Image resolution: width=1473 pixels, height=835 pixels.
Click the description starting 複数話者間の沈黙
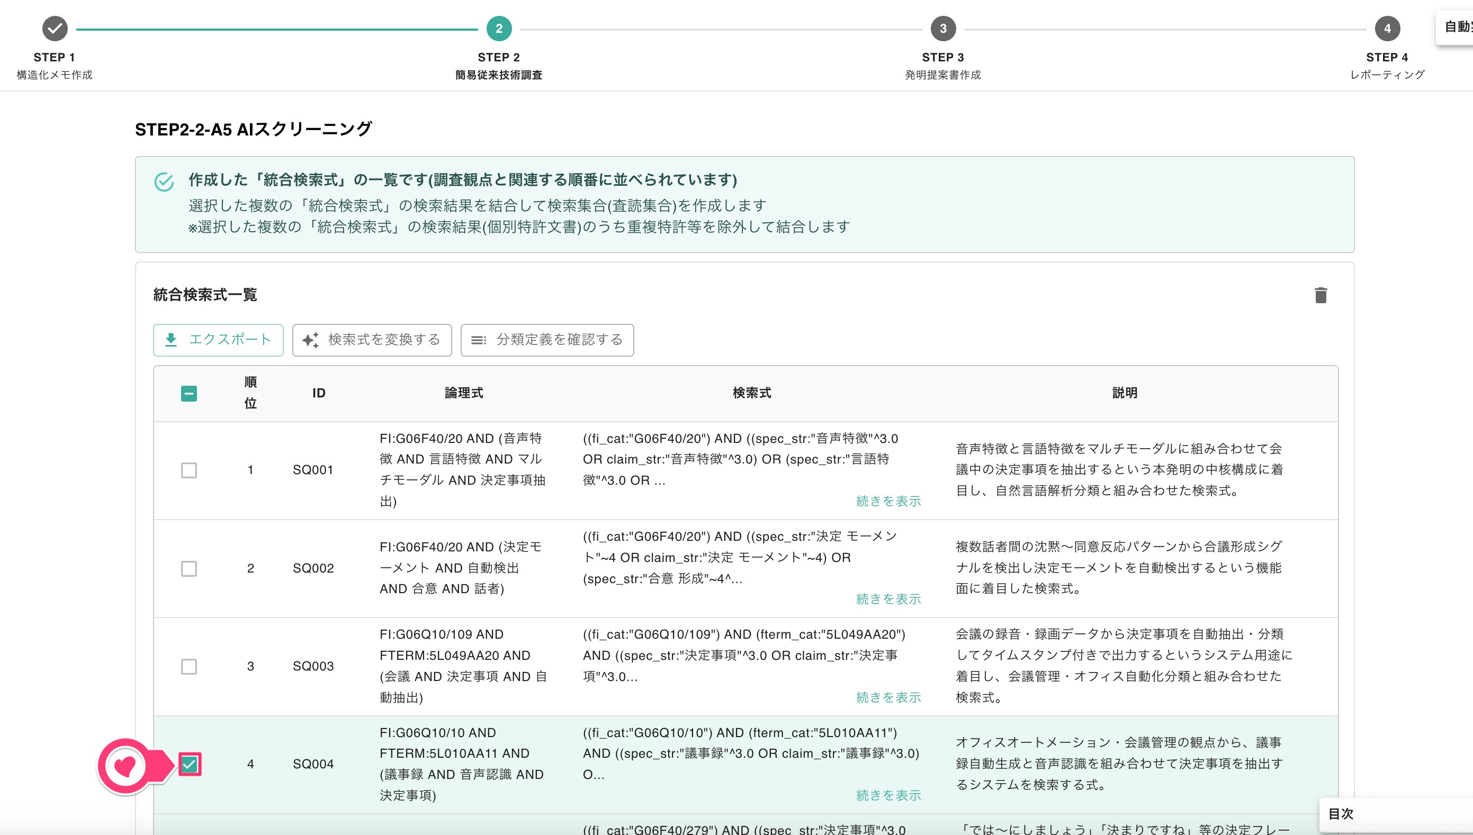[x=1119, y=568]
